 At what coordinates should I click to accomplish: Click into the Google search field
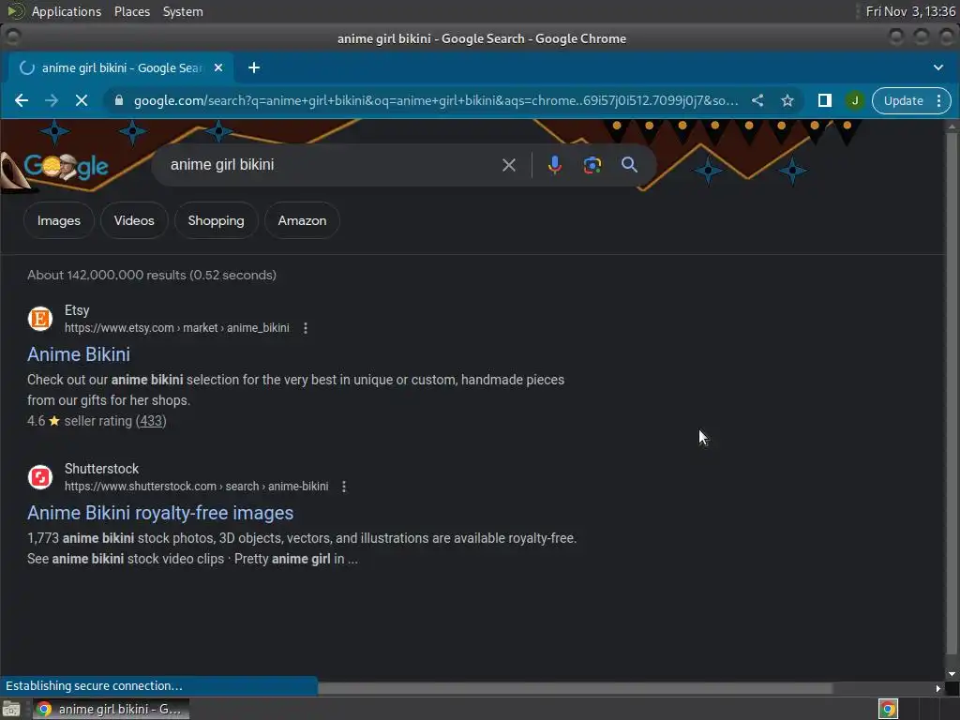point(331,165)
